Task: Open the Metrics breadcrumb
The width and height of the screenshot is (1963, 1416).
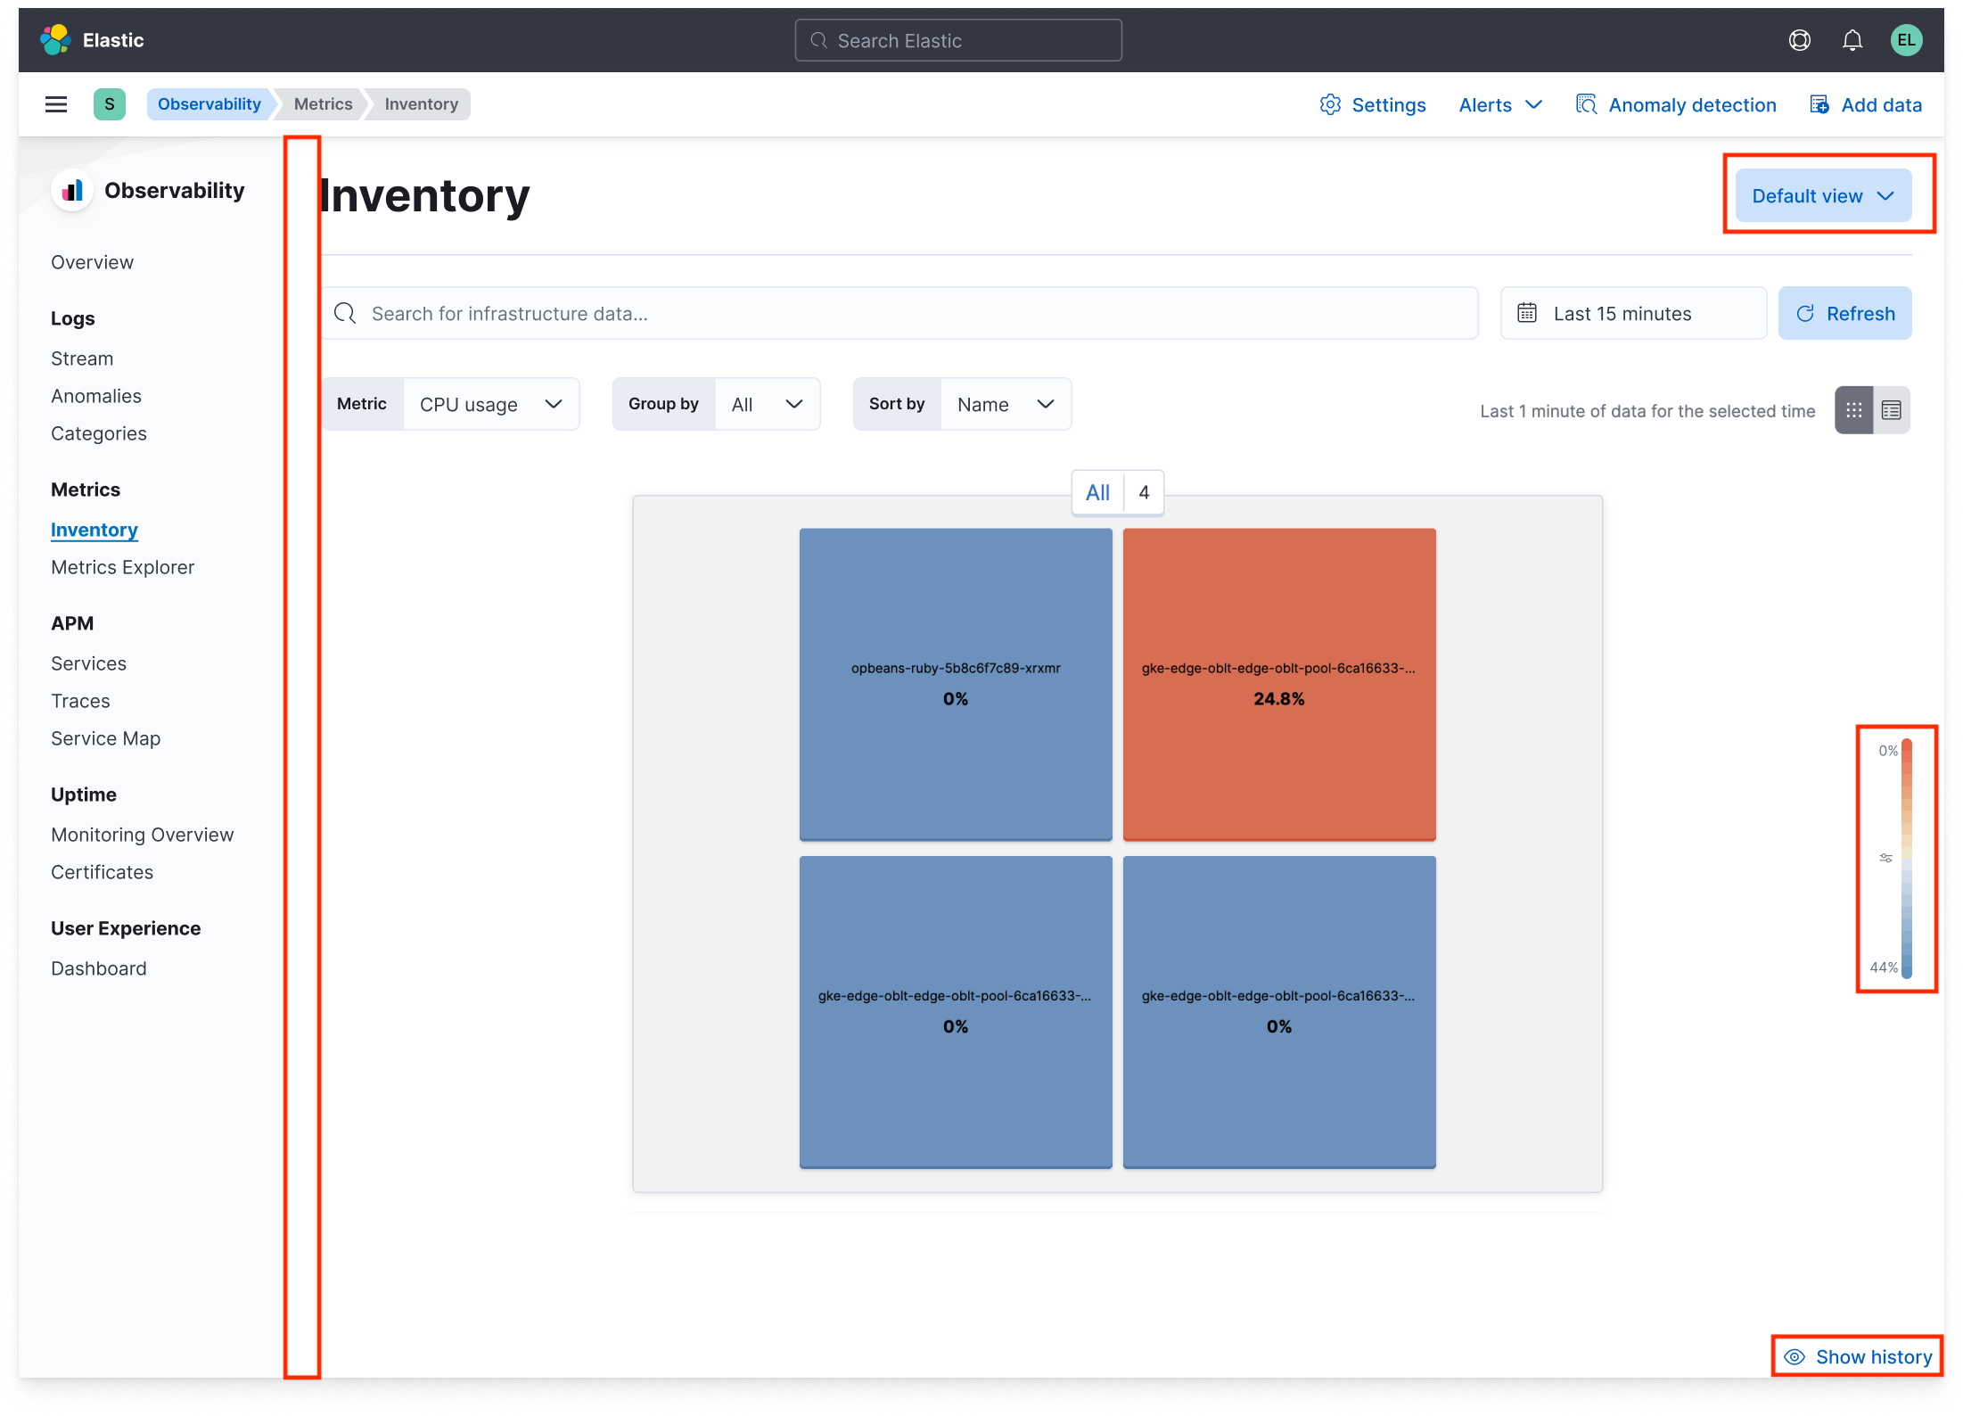Action: click(x=322, y=103)
